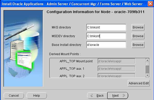Browse for the Base Install directory

138,45
